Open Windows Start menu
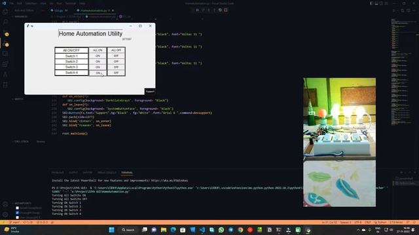The width and height of the screenshot is (419, 235). coord(112,230)
